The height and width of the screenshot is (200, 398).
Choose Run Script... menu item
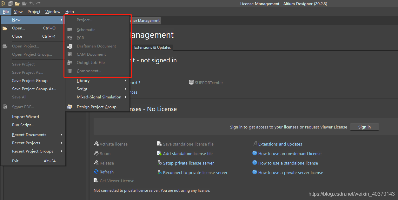[33, 125]
